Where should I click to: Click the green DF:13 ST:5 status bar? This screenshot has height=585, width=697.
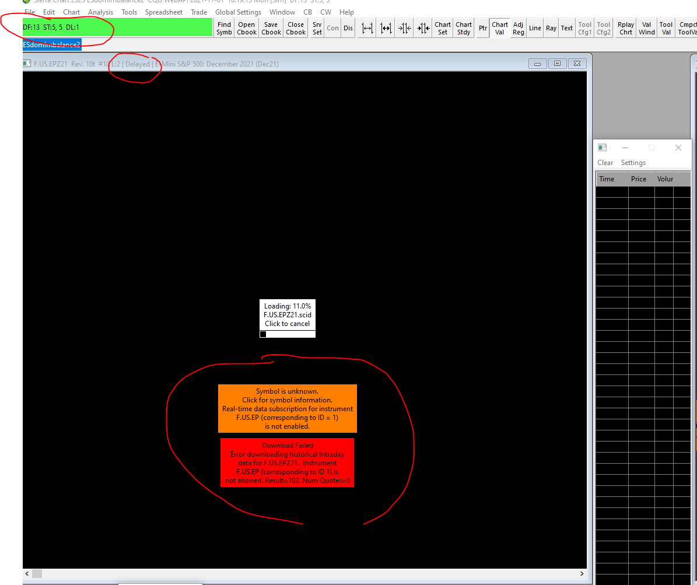tap(117, 27)
